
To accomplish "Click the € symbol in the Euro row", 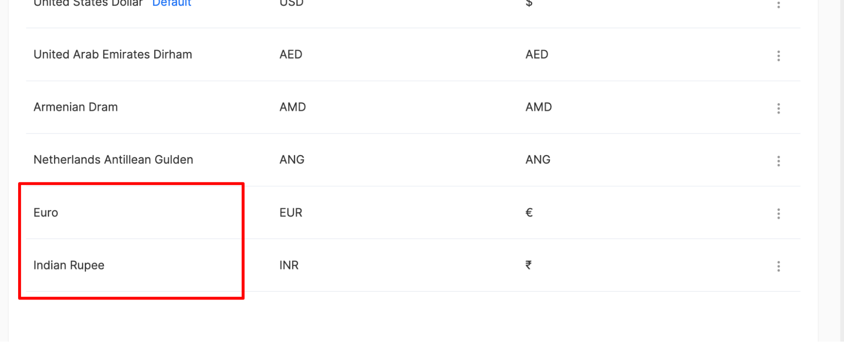I will 529,212.
